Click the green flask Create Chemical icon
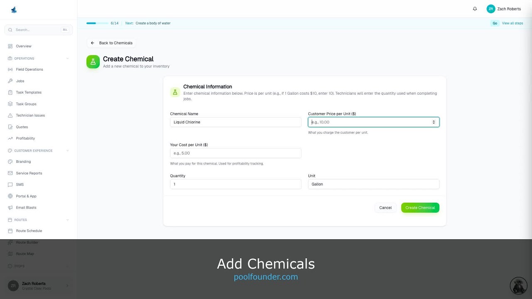This screenshot has width=532, height=299. coord(93,62)
